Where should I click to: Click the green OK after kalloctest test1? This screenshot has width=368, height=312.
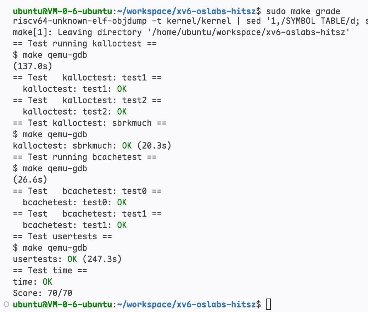point(122,89)
